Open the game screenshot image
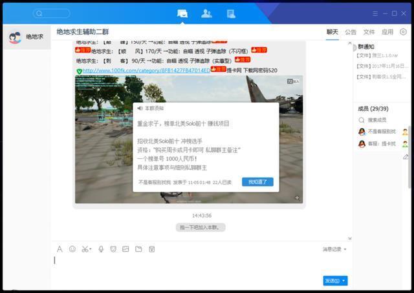Viewport: 414px width, 293px height. point(189,139)
